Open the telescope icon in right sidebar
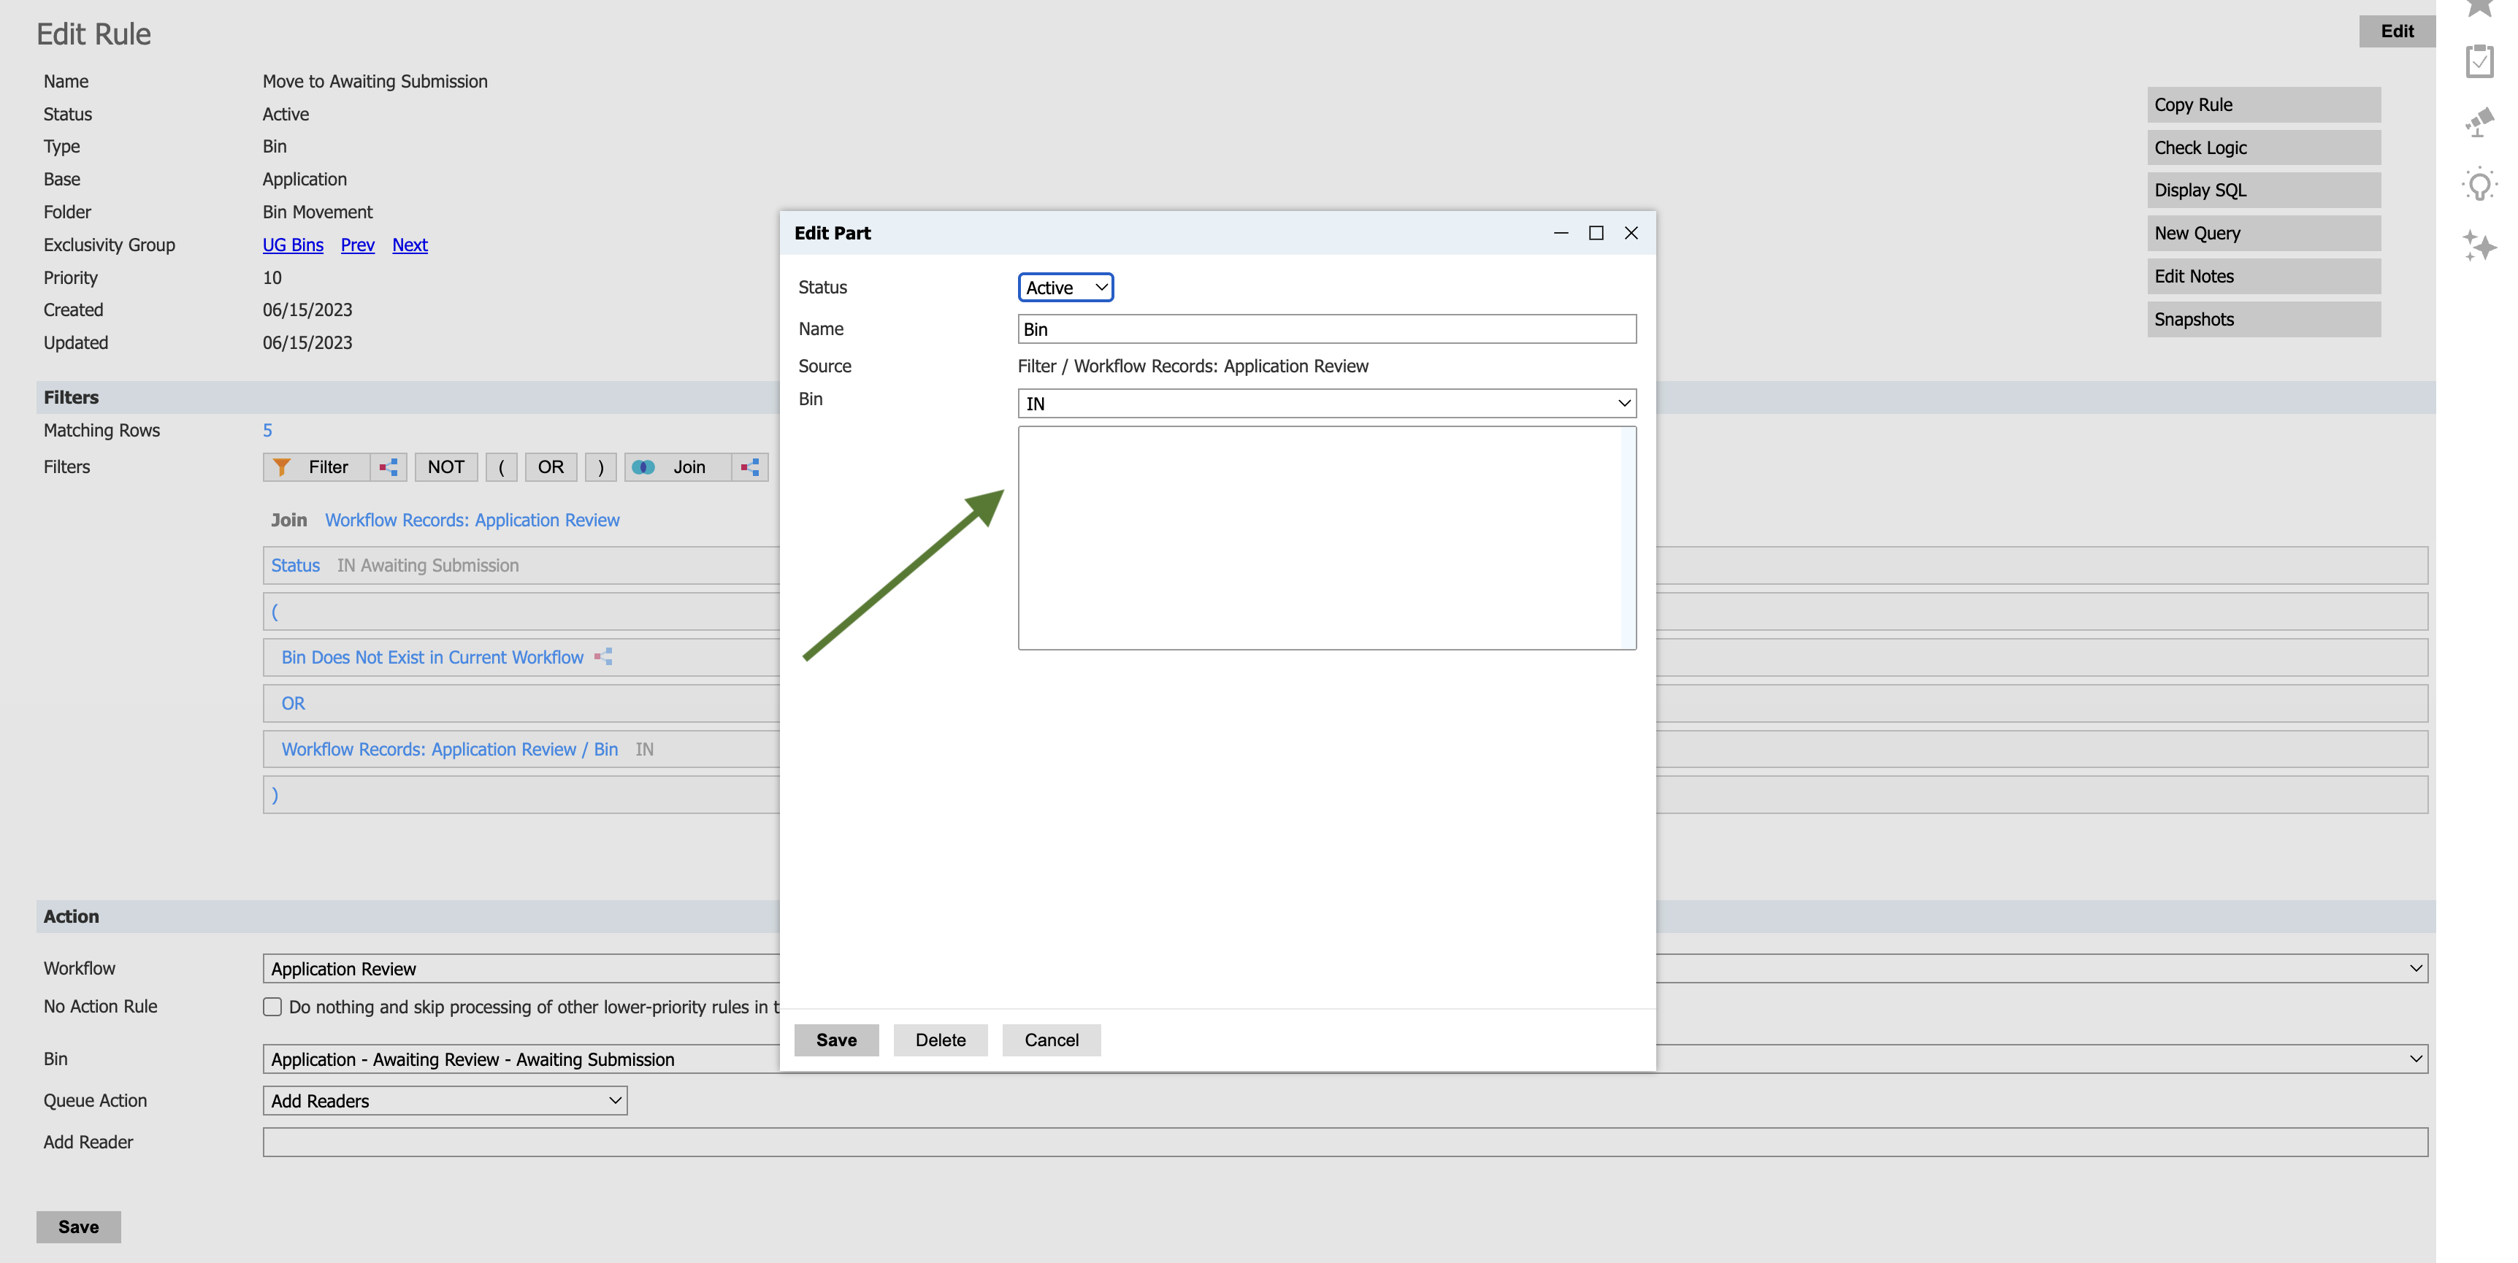The height and width of the screenshot is (1263, 2518). click(x=2480, y=122)
